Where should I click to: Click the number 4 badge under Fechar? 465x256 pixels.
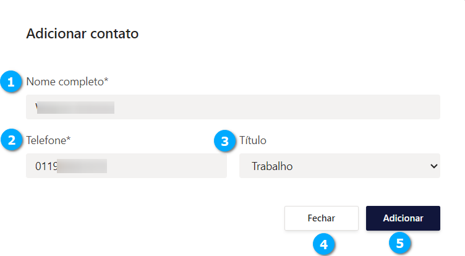(x=322, y=244)
